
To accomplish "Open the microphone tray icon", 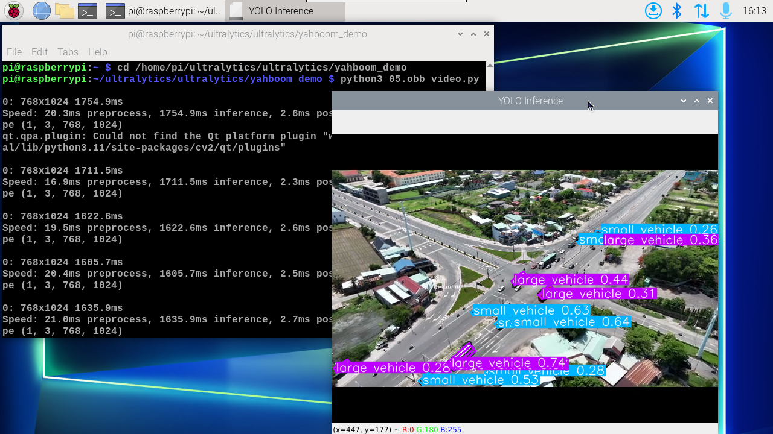I will tap(725, 11).
